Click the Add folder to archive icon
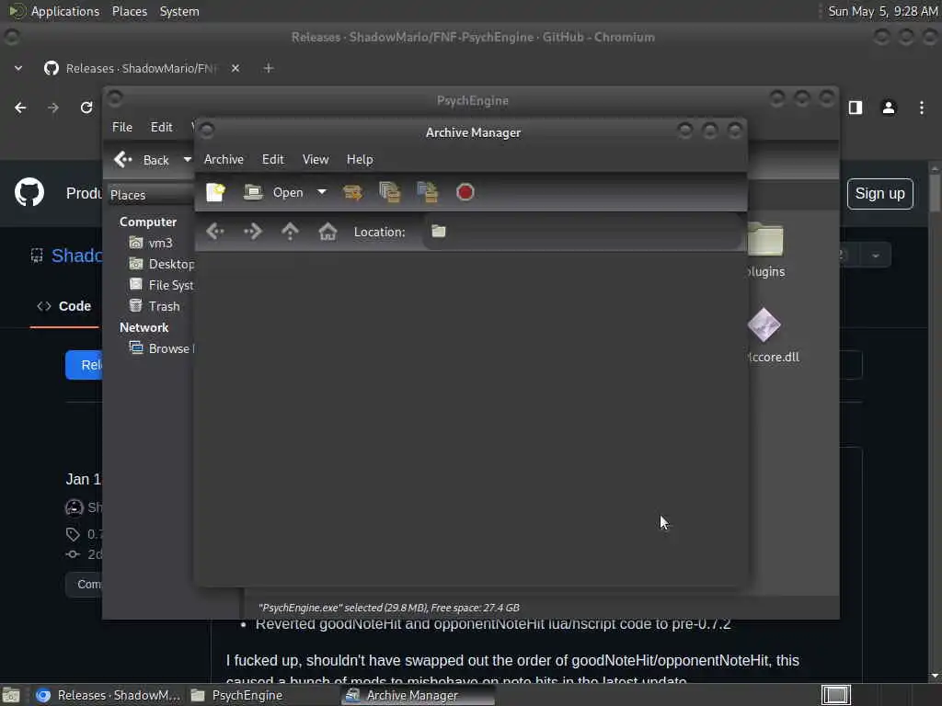942x706 pixels. pyautogui.click(x=427, y=192)
